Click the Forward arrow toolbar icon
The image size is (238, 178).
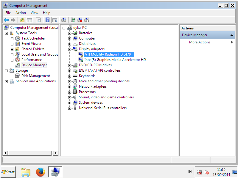(x=13, y=20)
